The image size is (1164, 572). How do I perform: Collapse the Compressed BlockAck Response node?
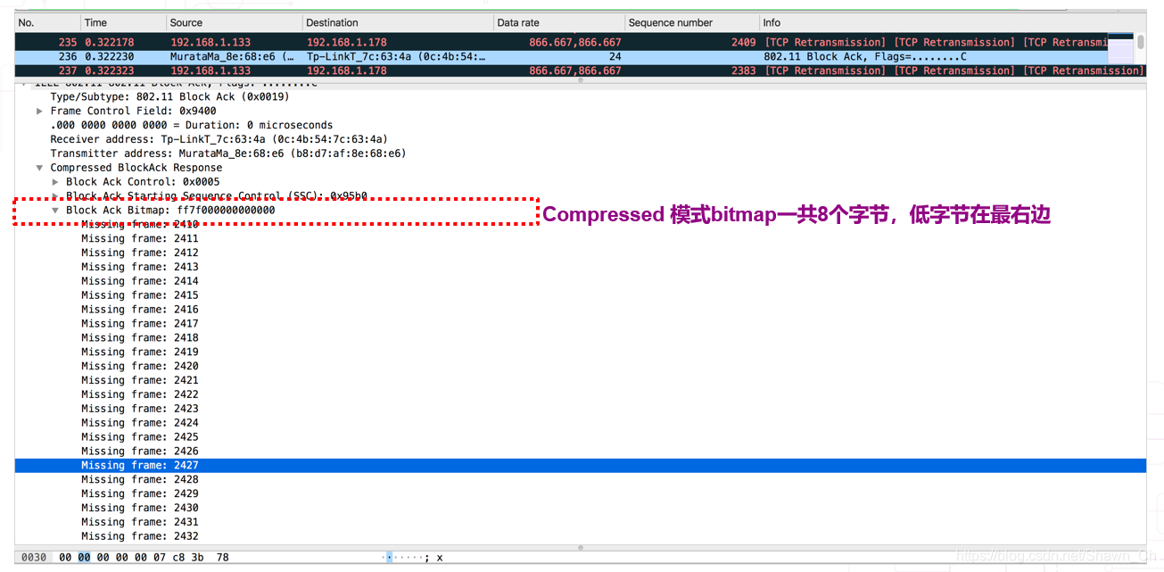coord(39,168)
